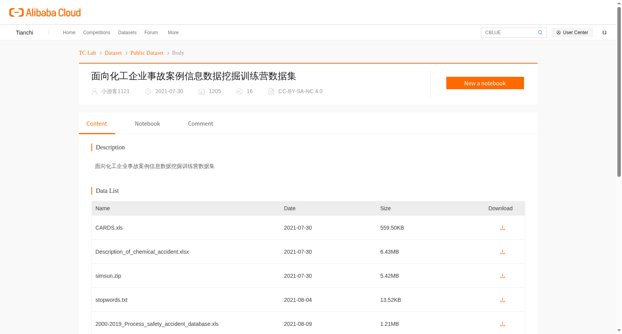
Task: Download the stopwords.txt file
Action: pos(502,300)
